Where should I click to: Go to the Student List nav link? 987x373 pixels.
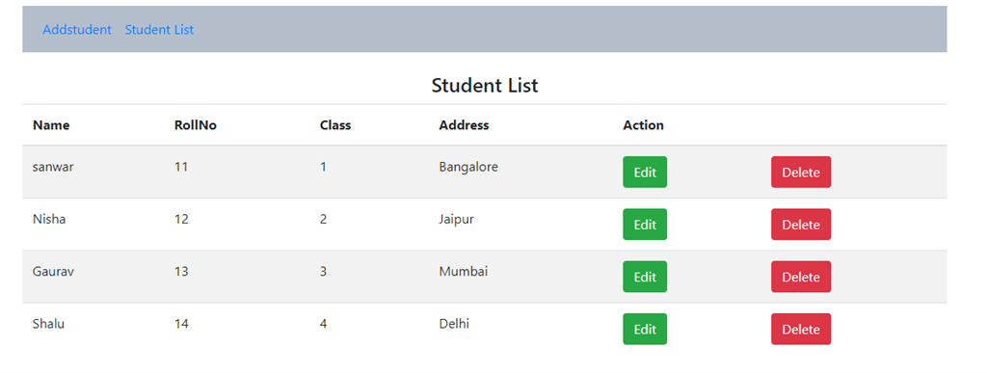(x=159, y=30)
